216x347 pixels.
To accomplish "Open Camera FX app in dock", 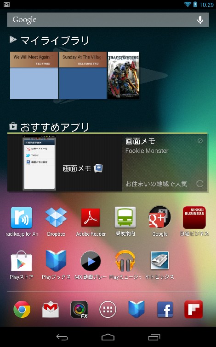I will click(79, 309).
